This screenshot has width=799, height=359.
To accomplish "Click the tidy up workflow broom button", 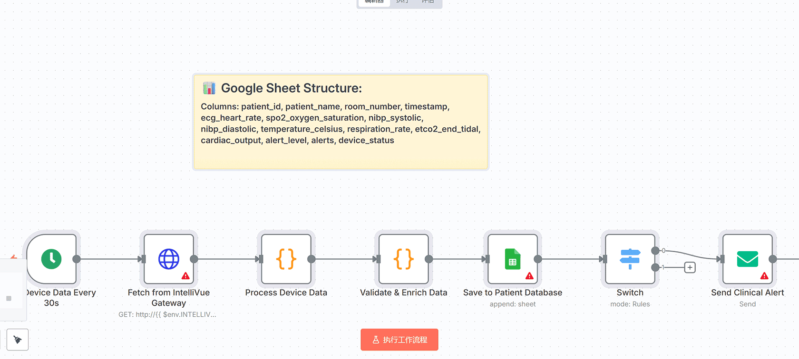I will 18,340.
